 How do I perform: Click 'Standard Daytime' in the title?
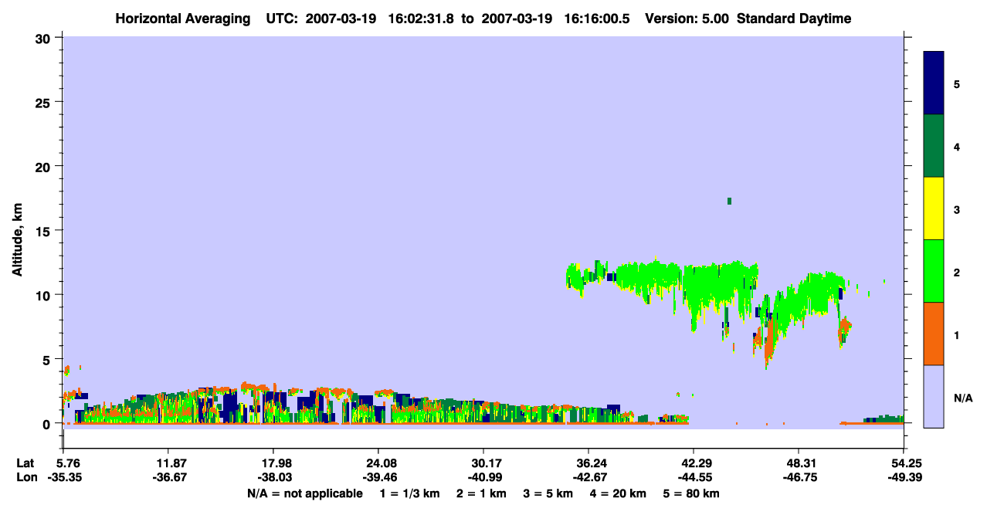(x=794, y=19)
